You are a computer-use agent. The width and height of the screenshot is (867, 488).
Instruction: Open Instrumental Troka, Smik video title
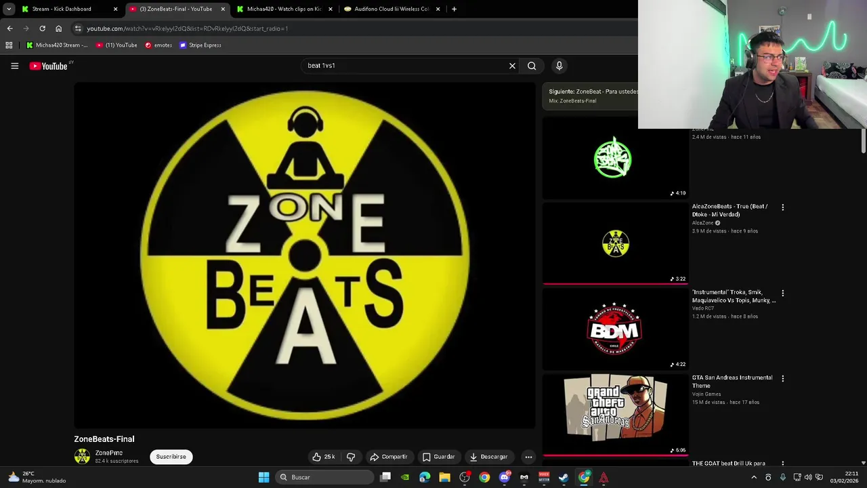[x=734, y=296]
